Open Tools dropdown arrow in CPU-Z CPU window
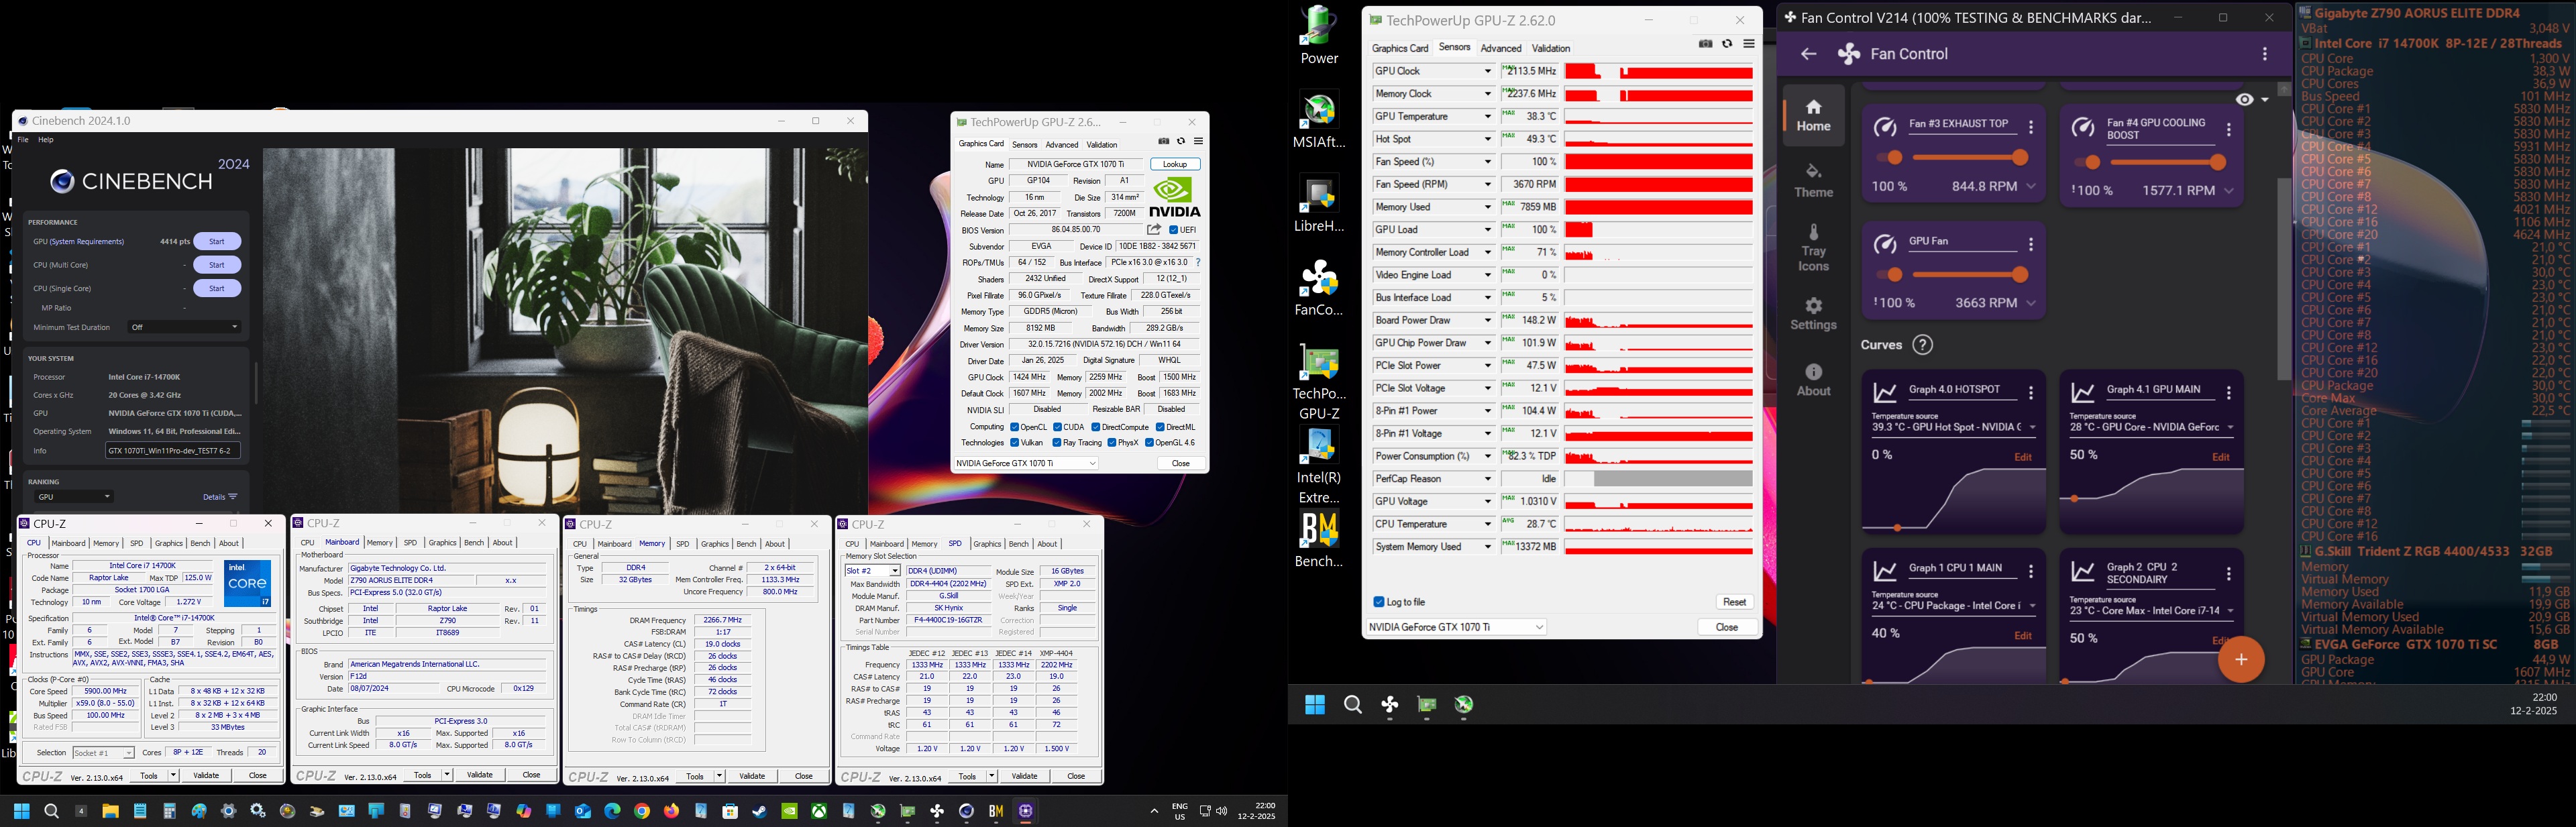 tap(173, 776)
